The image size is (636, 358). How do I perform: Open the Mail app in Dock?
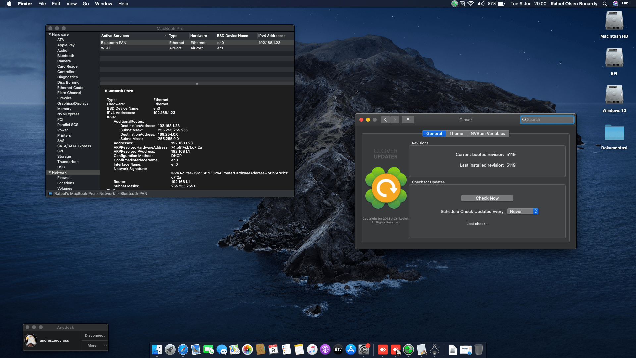[196, 349]
